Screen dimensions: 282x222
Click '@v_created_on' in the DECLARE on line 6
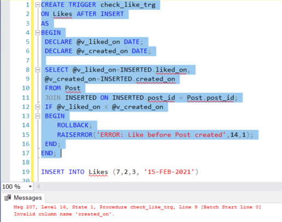[x=102, y=51]
